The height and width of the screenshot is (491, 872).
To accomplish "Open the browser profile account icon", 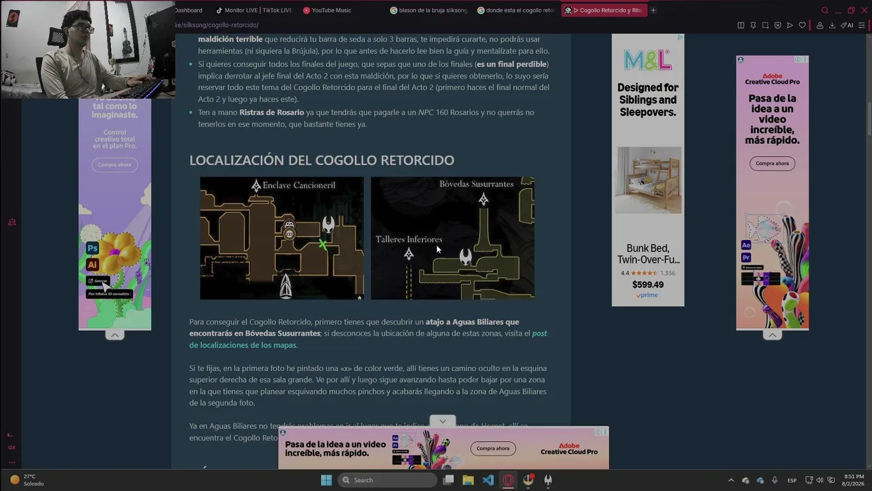I will [820, 25].
